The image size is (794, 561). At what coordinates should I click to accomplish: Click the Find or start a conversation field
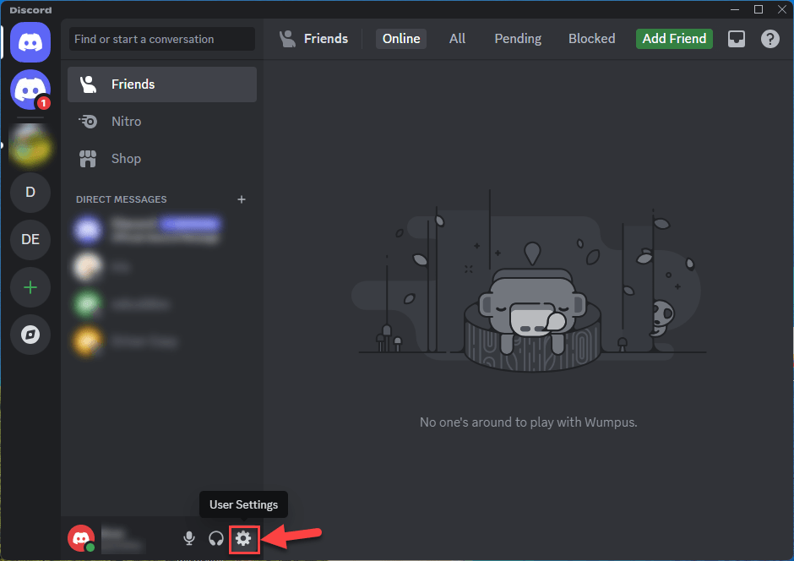161,39
